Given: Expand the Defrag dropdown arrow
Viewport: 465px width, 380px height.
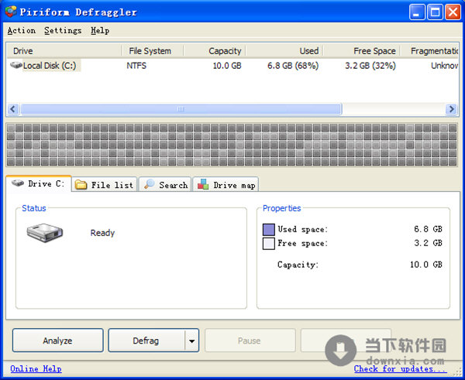Looking at the screenshot, I should [x=192, y=341].
